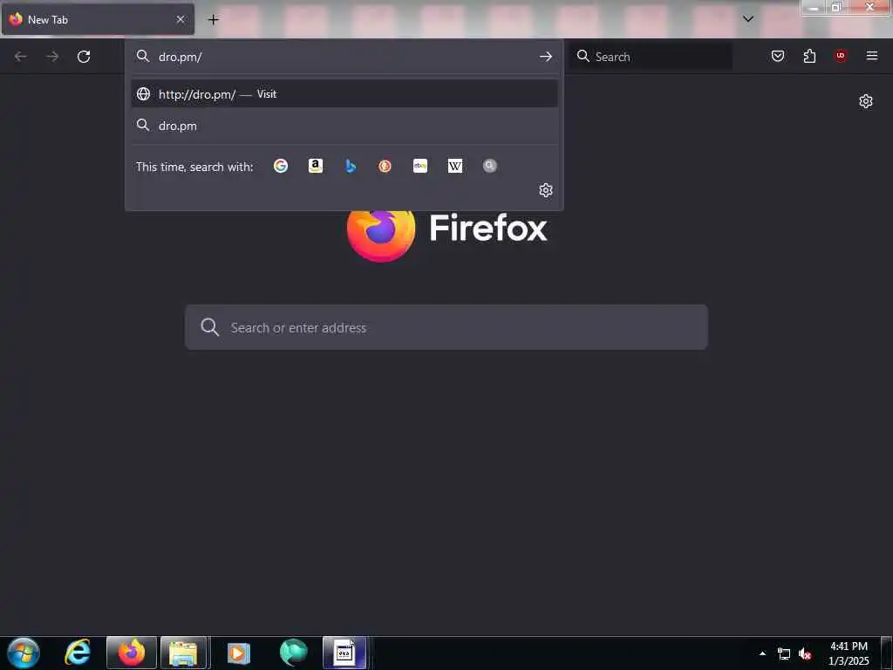Click the address bar containing dro.pm/
This screenshot has width=893, height=670.
pos(344,57)
